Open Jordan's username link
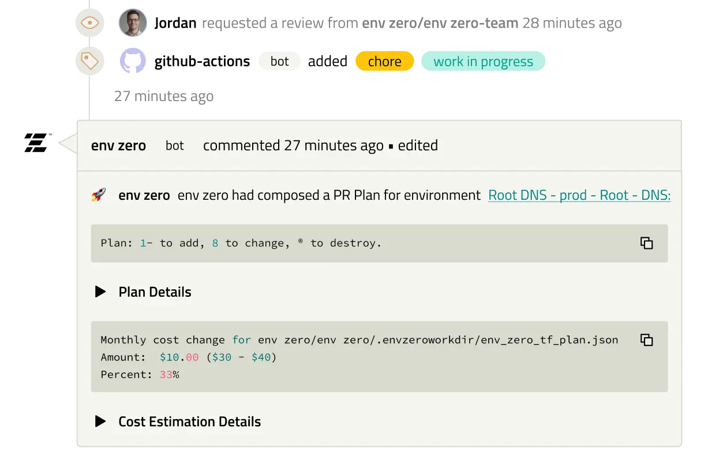Viewport: 704px width, 466px height. click(x=175, y=23)
